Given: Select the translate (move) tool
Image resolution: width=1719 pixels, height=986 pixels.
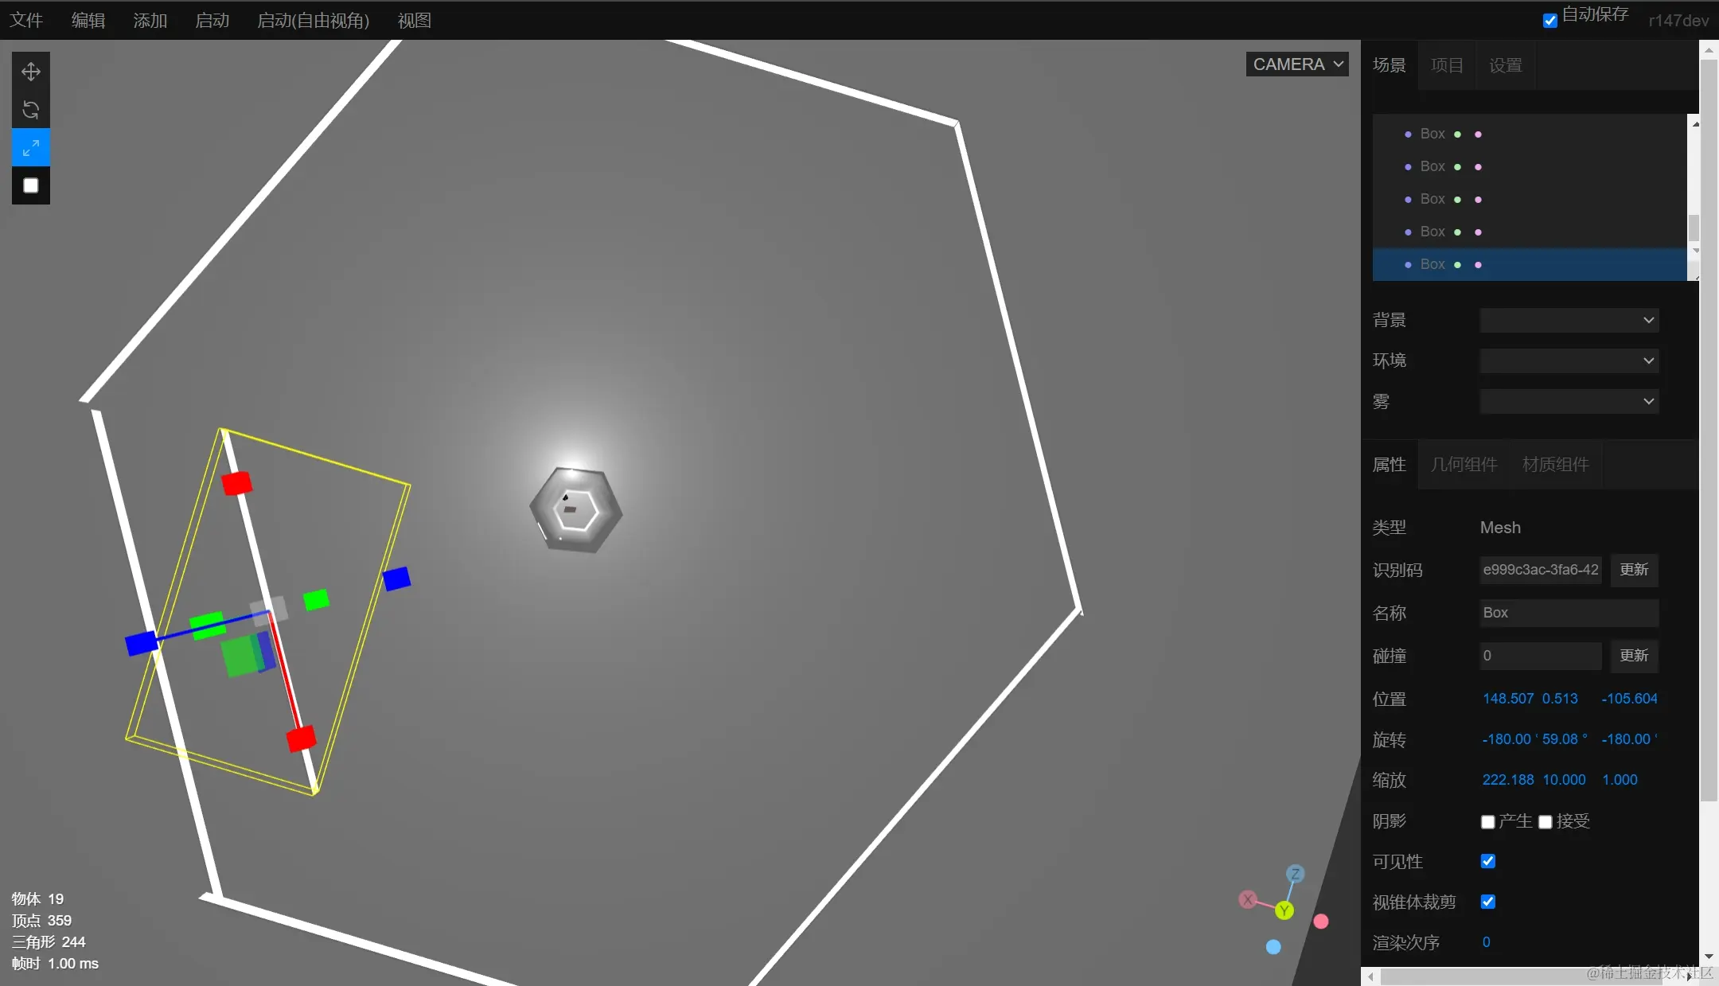Looking at the screenshot, I should 31,72.
